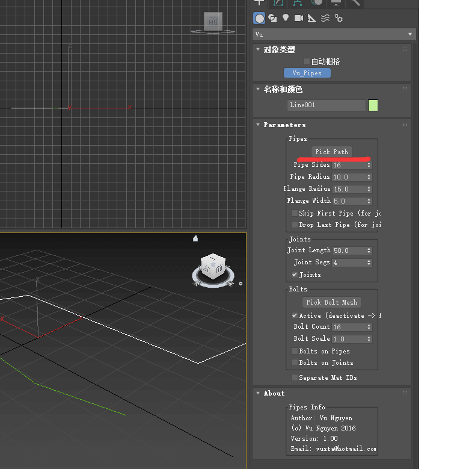Select the Geometry category icon

point(259,18)
